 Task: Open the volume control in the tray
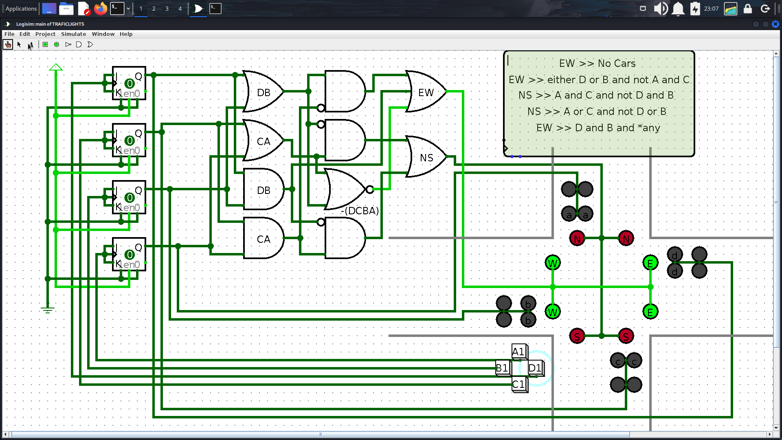pyautogui.click(x=661, y=9)
